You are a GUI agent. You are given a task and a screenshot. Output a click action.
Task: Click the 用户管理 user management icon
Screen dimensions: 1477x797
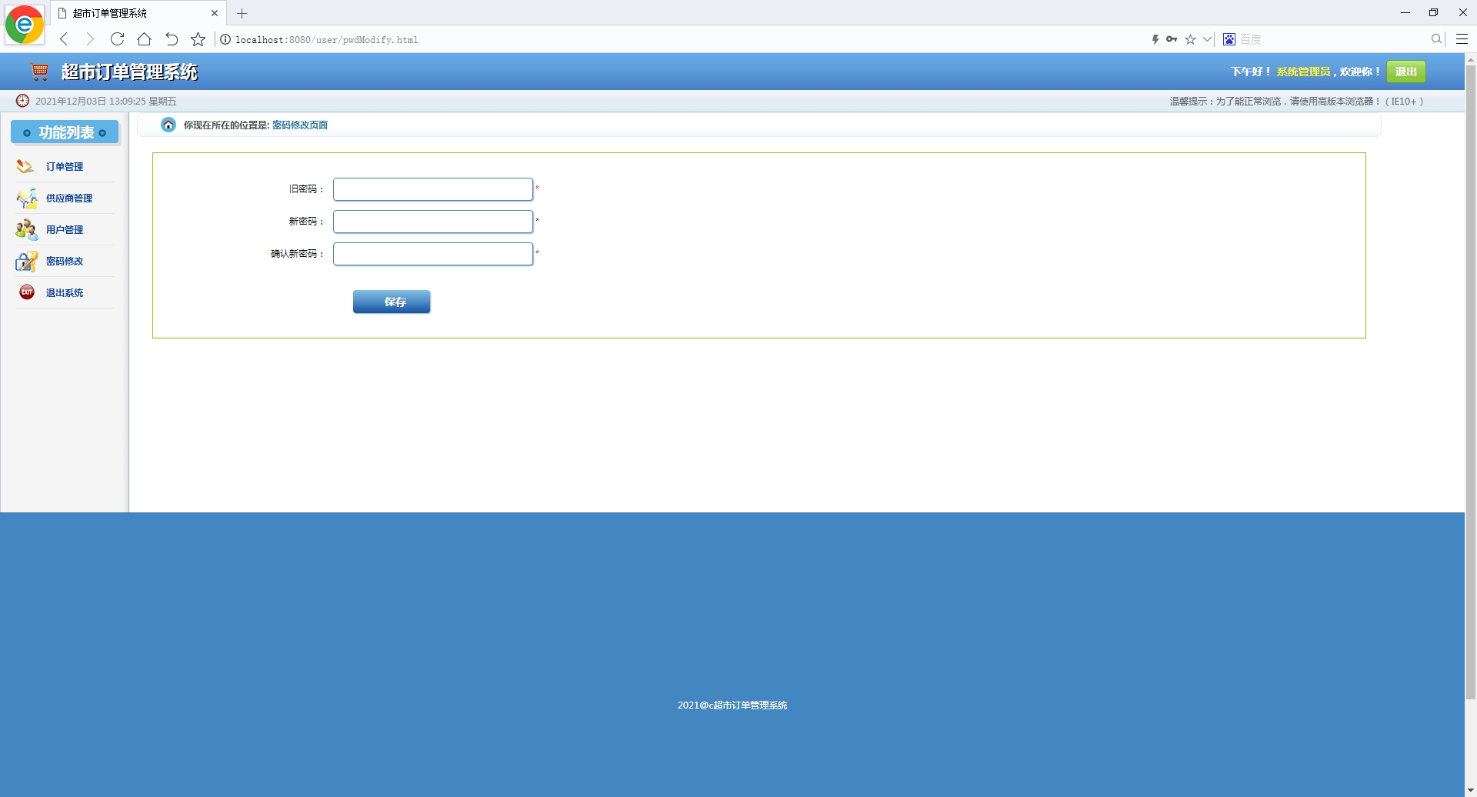point(25,228)
